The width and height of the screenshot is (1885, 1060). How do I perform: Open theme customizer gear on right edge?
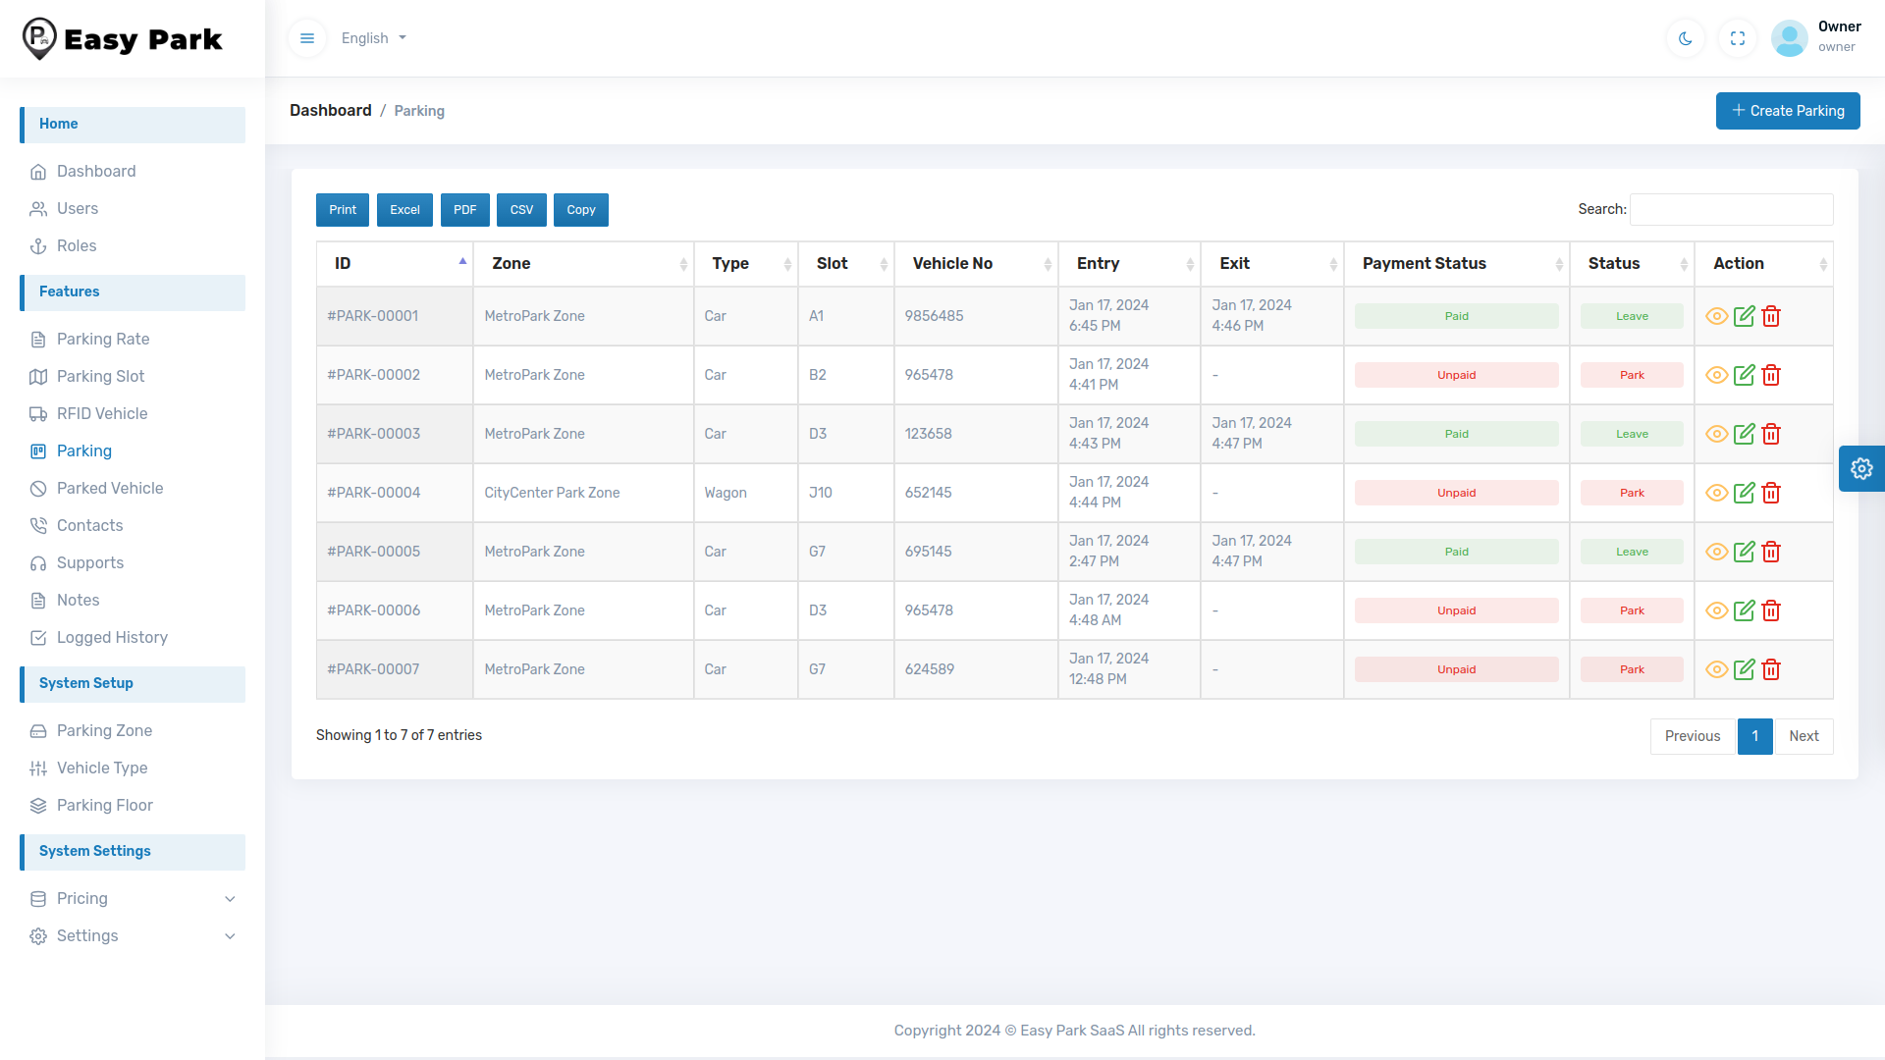pyautogui.click(x=1861, y=468)
